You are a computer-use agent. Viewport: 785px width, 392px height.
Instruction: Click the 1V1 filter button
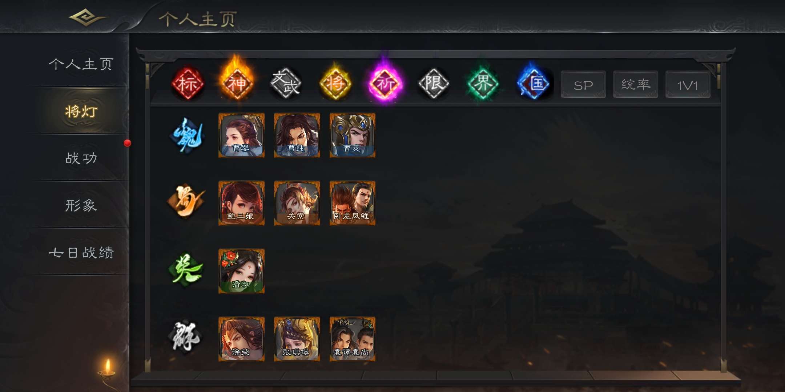688,85
